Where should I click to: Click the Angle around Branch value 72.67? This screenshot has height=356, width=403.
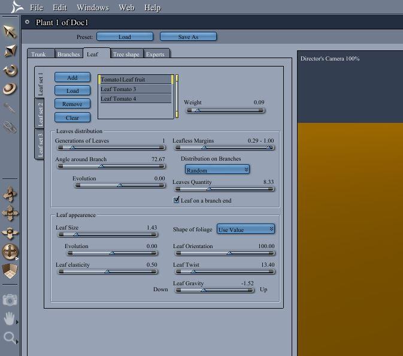pos(158,159)
